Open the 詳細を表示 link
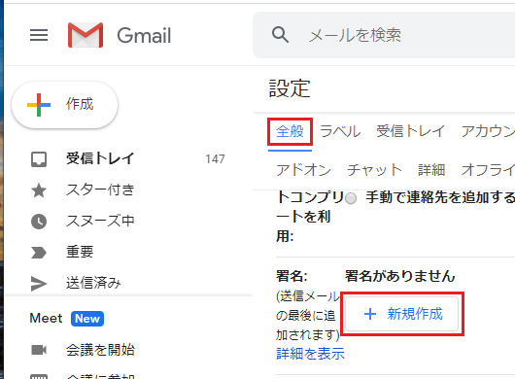Image resolution: width=515 pixels, height=379 pixels. [x=310, y=354]
